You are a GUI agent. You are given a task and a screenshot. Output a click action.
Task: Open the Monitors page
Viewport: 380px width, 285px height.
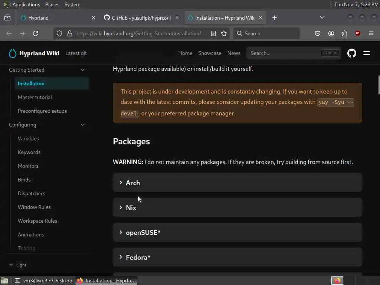click(28, 166)
